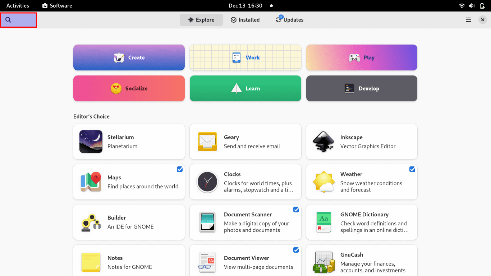The image size is (491, 276).
Task: Click the Geary 'Send and receive email' text
Action: [x=252, y=146]
